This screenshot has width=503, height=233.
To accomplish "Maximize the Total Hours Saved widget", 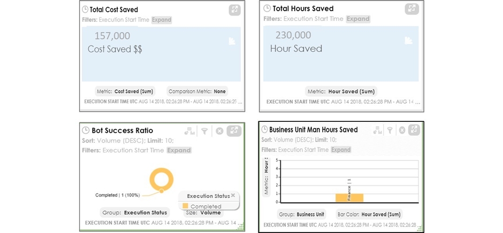I will [x=411, y=9].
